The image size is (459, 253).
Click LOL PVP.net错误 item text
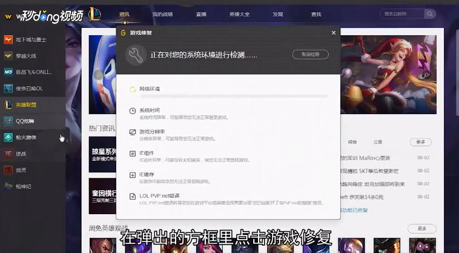159,196
